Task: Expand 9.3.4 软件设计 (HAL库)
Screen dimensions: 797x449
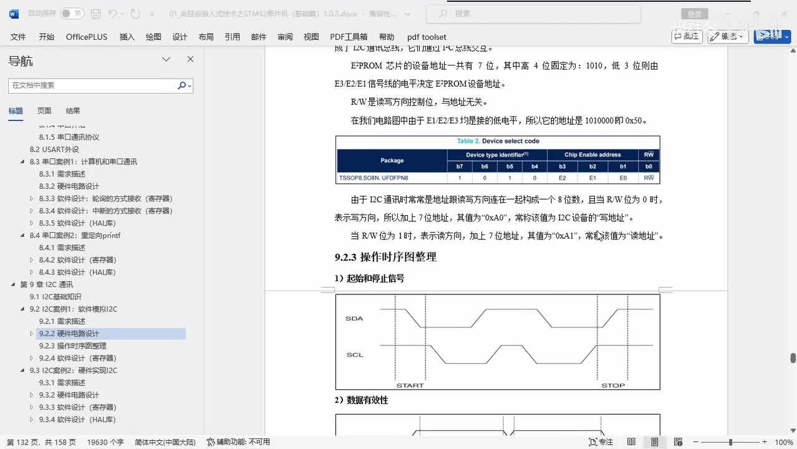Action: tap(32, 419)
